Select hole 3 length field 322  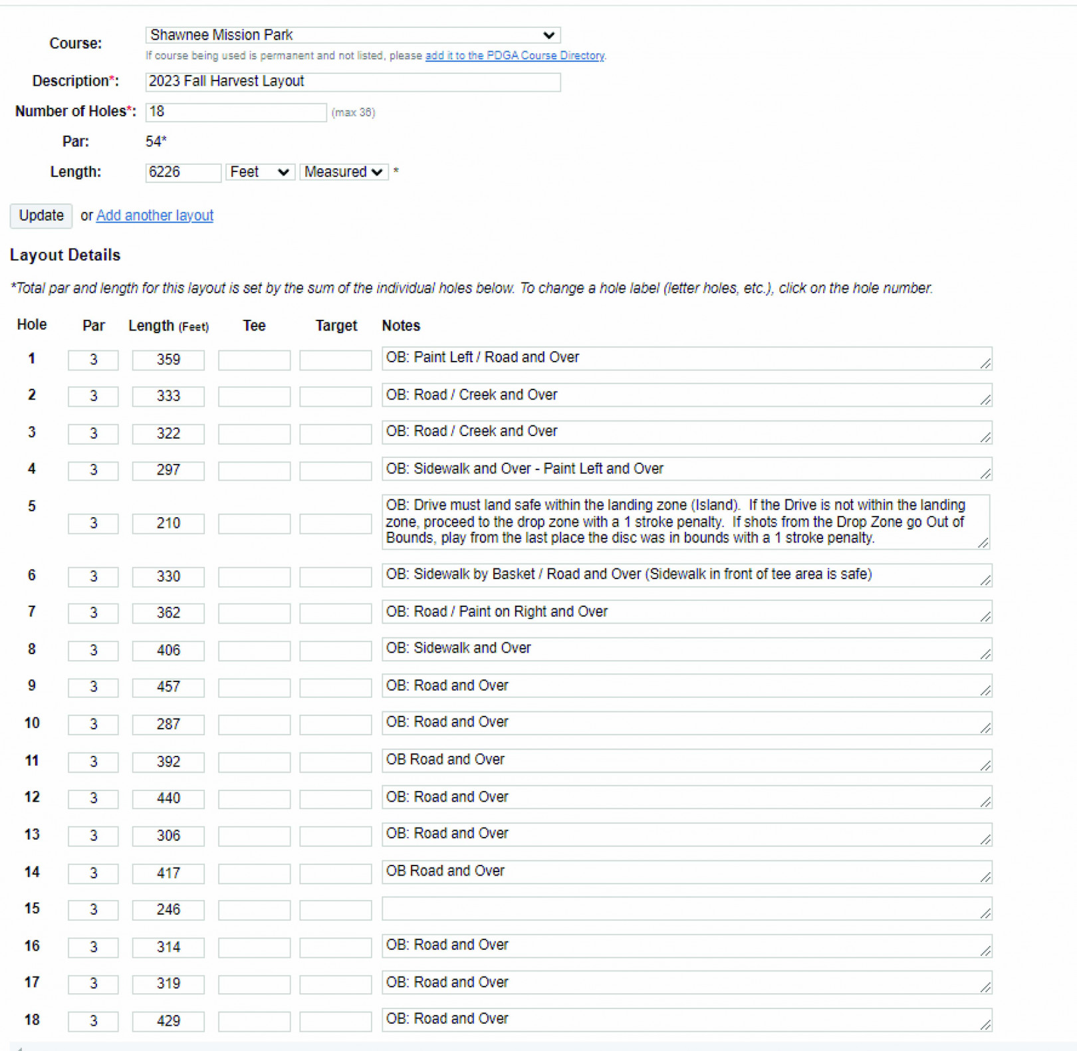[x=168, y=433]
